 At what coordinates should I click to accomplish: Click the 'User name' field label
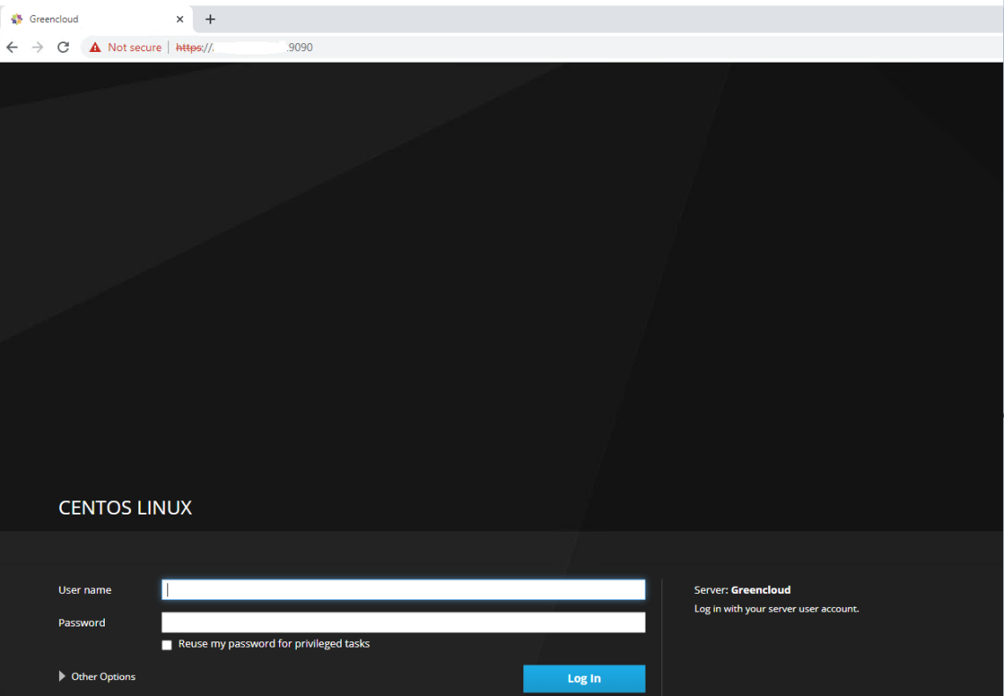[x=85, y=589]
